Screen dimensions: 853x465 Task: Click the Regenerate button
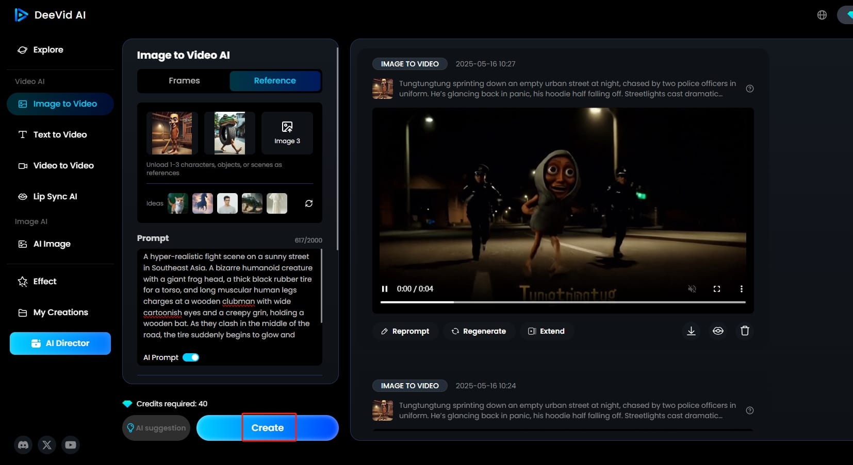[479, 331]
